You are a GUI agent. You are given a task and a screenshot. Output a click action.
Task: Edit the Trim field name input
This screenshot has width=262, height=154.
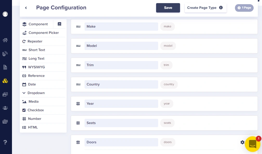(x=121, y=65)
